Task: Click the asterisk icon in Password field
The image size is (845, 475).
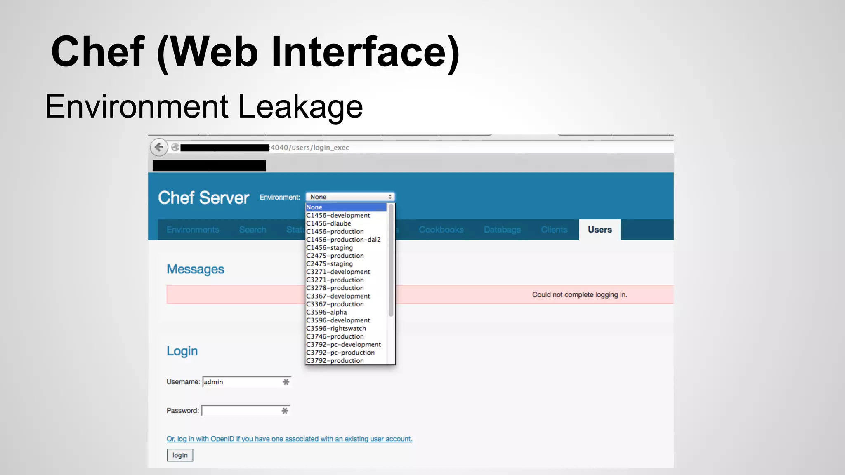Action: click(x=285, y=411)
